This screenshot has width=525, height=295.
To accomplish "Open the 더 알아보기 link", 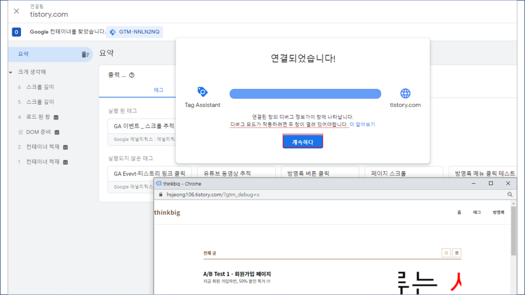I will click(x=362, y=125).
